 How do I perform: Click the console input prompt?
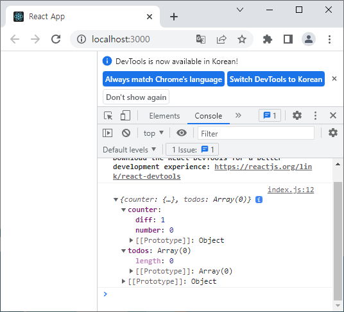215,294
